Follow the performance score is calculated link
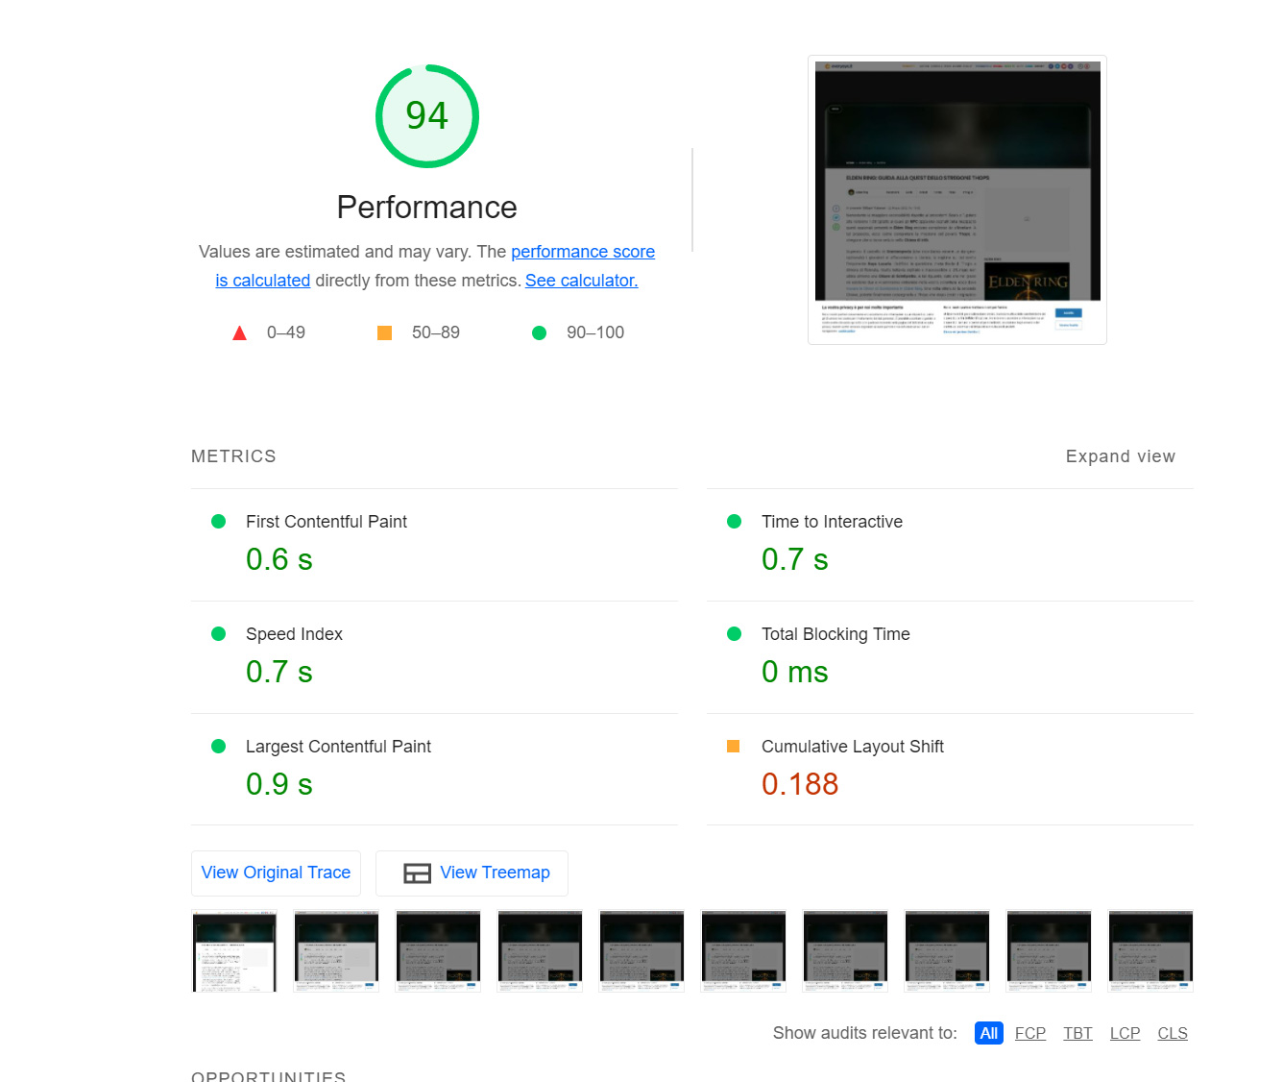 coord(583,251)
